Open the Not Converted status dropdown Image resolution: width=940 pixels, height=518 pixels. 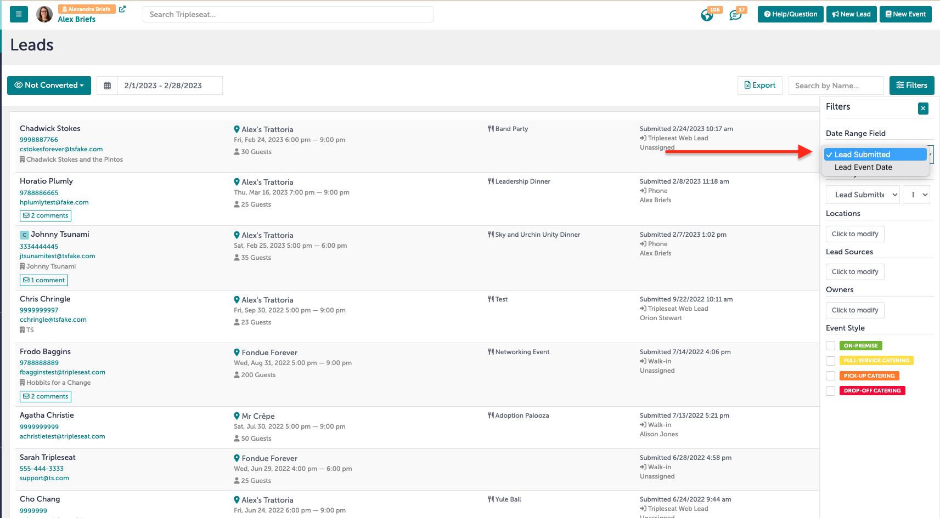click(x=49, y=86)
